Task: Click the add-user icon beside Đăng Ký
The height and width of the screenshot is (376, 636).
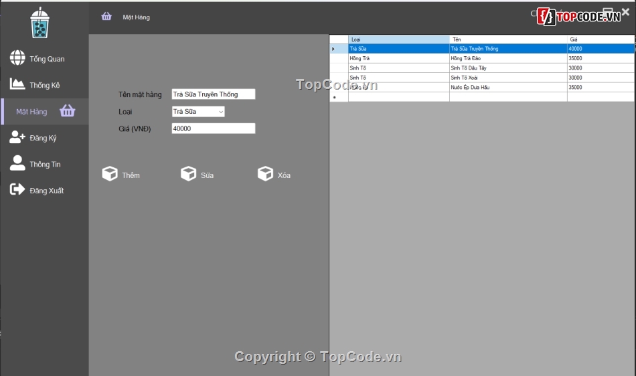Action: click(17, 137)
